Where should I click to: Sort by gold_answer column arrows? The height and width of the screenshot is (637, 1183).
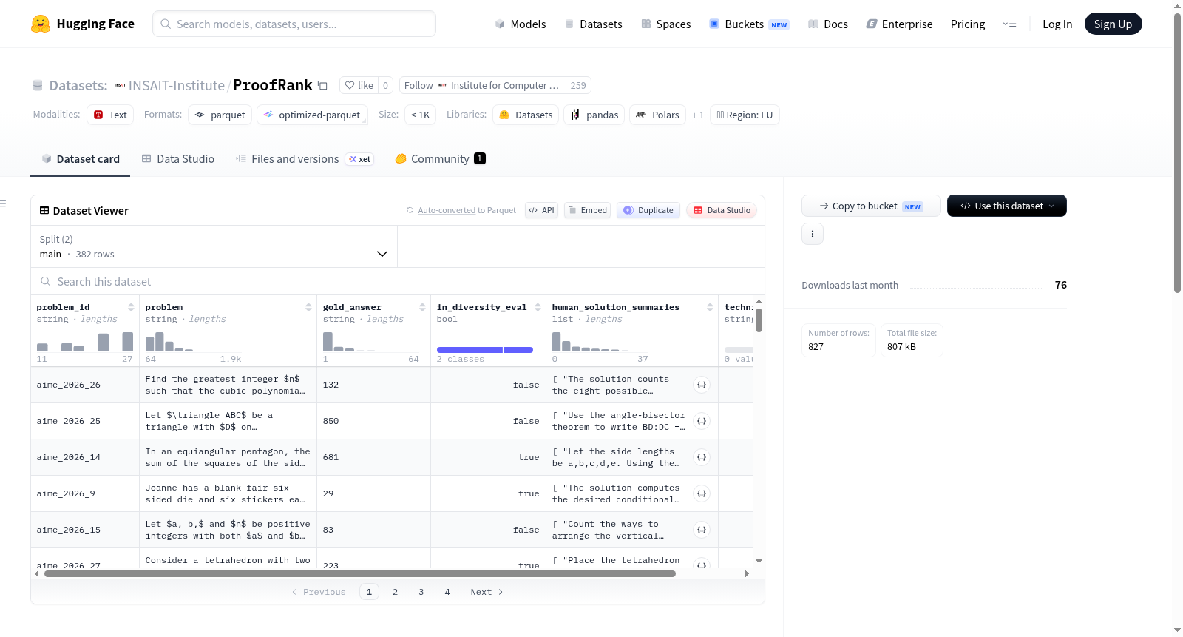pos(422,307)
